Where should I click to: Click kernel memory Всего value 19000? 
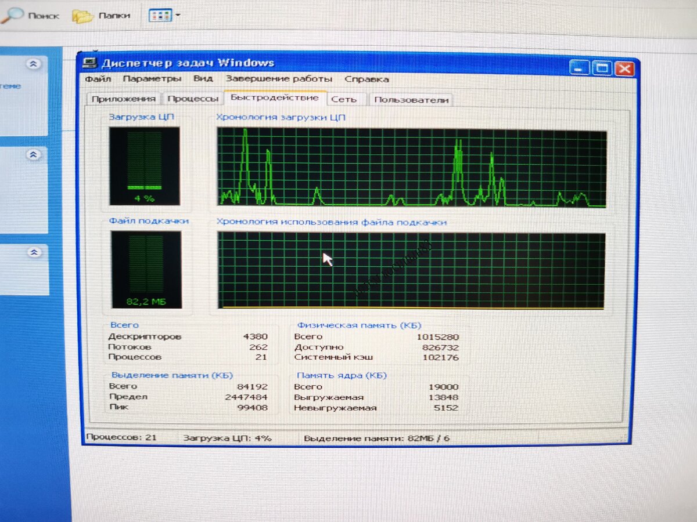coord(444,387)
